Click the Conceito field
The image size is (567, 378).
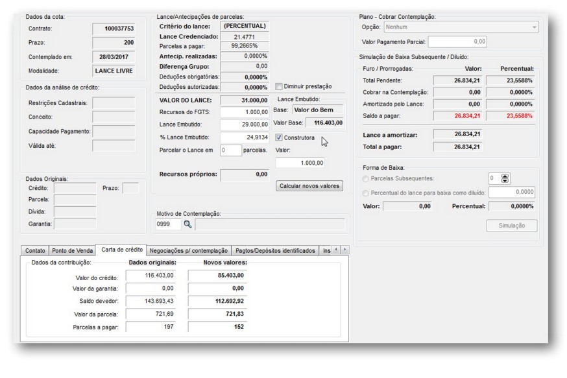114,117
